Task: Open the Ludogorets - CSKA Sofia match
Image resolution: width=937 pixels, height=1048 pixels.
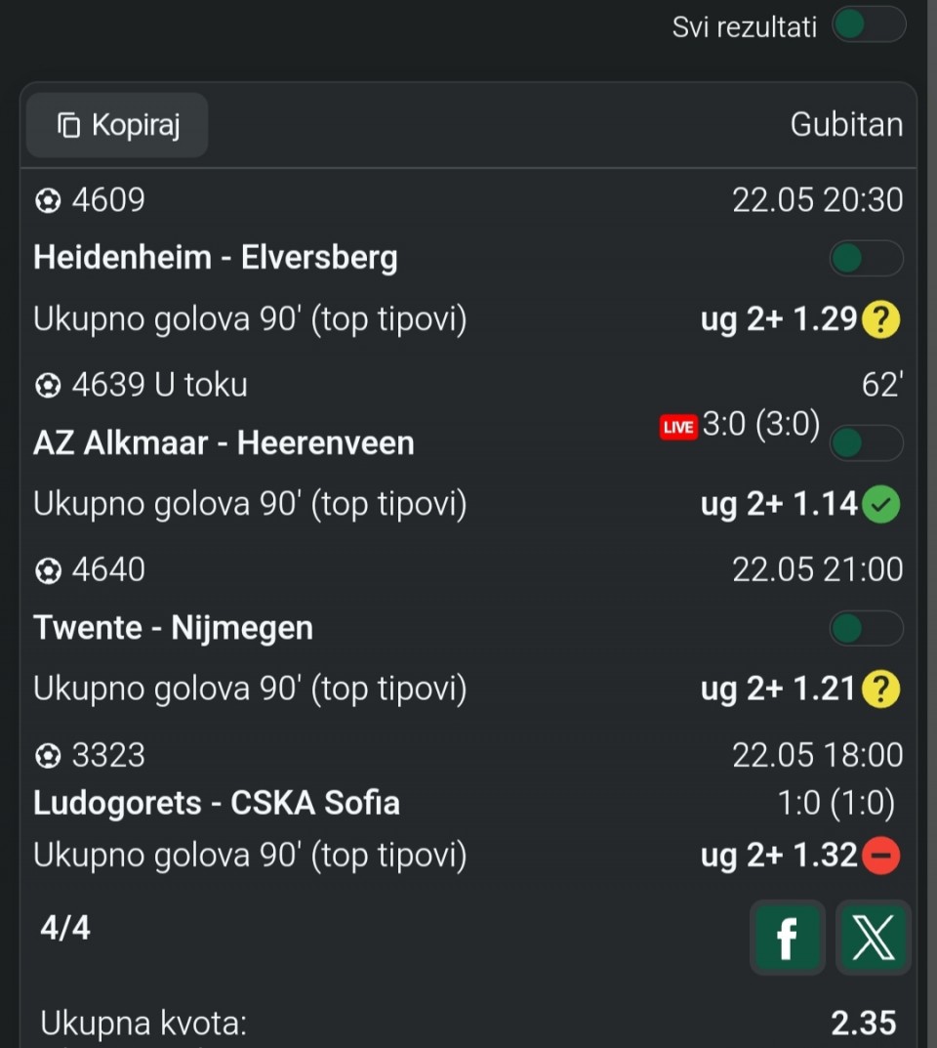Action: pyautogui.click(x=217, y=803)
